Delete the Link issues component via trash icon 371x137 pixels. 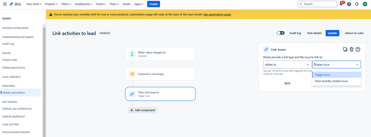[x=352, y=49]
